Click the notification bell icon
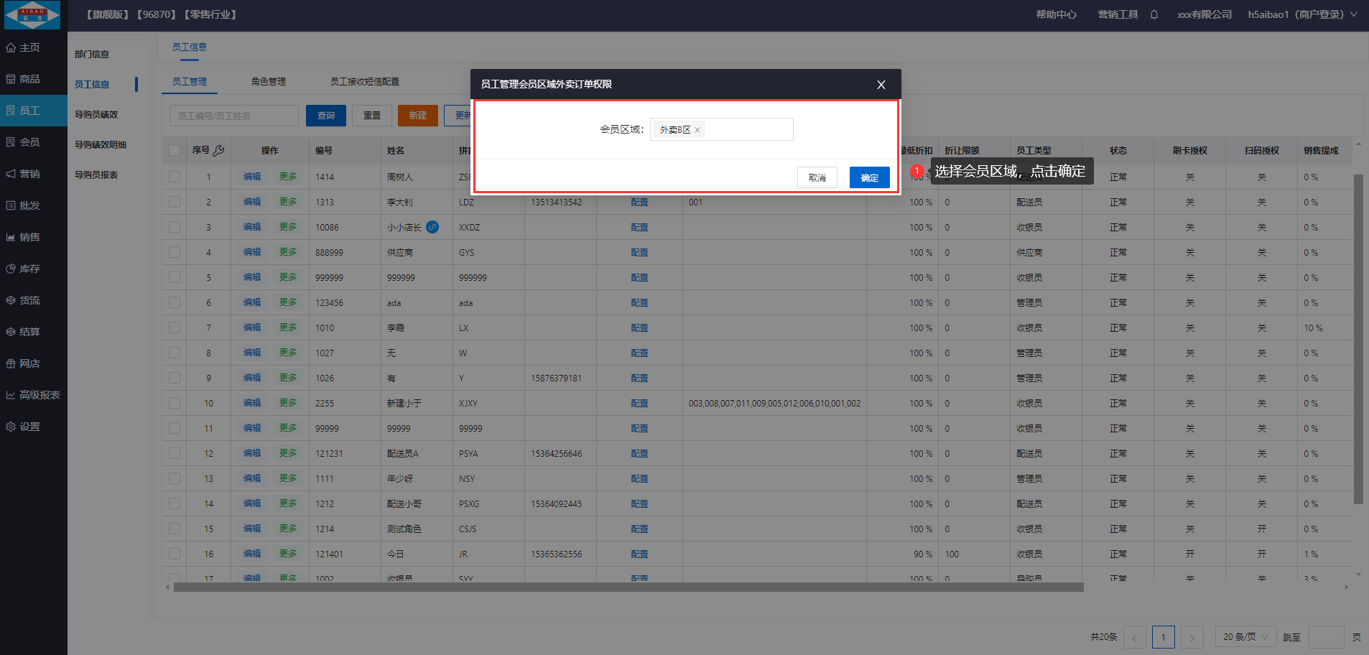 coord(1154,14)
